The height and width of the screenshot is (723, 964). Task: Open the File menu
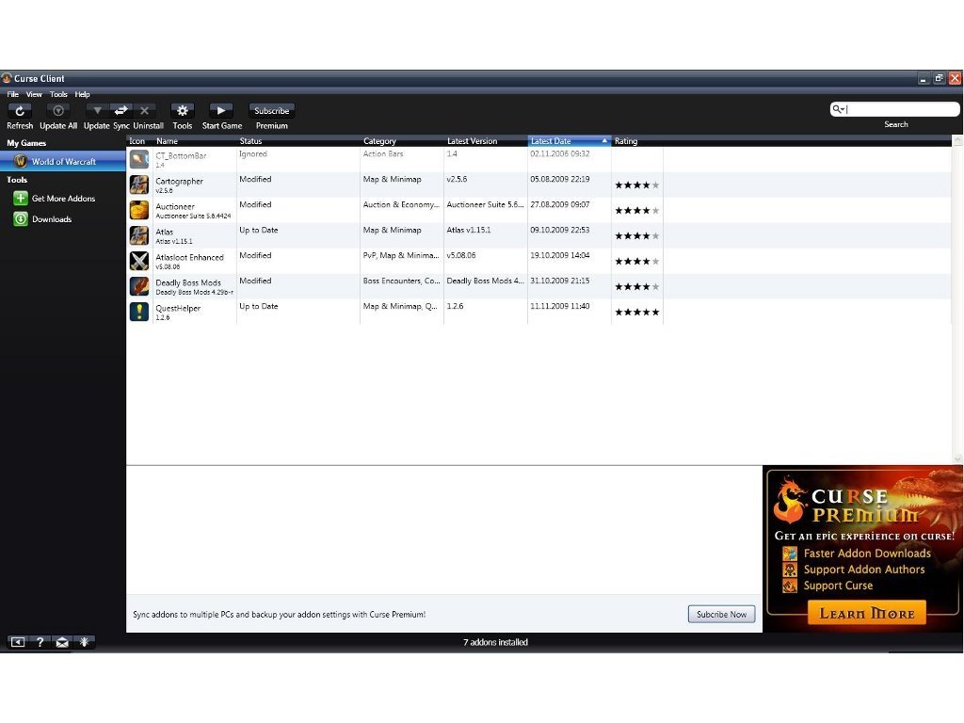click(x=13, y=94)
